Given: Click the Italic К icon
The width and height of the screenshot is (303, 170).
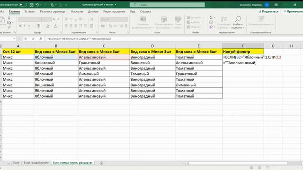Looking at the screenshot, I should pyautogui.click(x=25, y=25).
